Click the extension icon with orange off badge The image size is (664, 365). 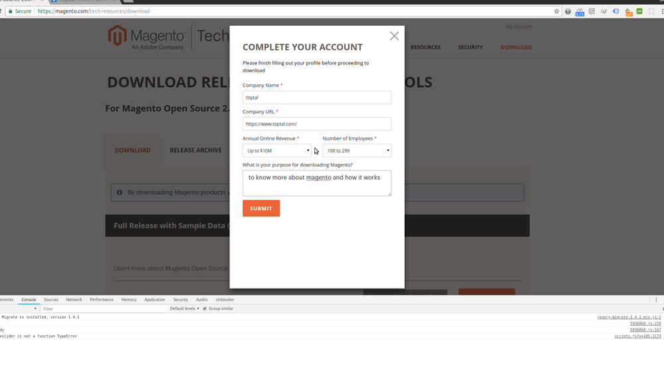tap(628, 11)
